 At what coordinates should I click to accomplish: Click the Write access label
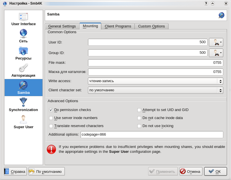coord(60,81)
